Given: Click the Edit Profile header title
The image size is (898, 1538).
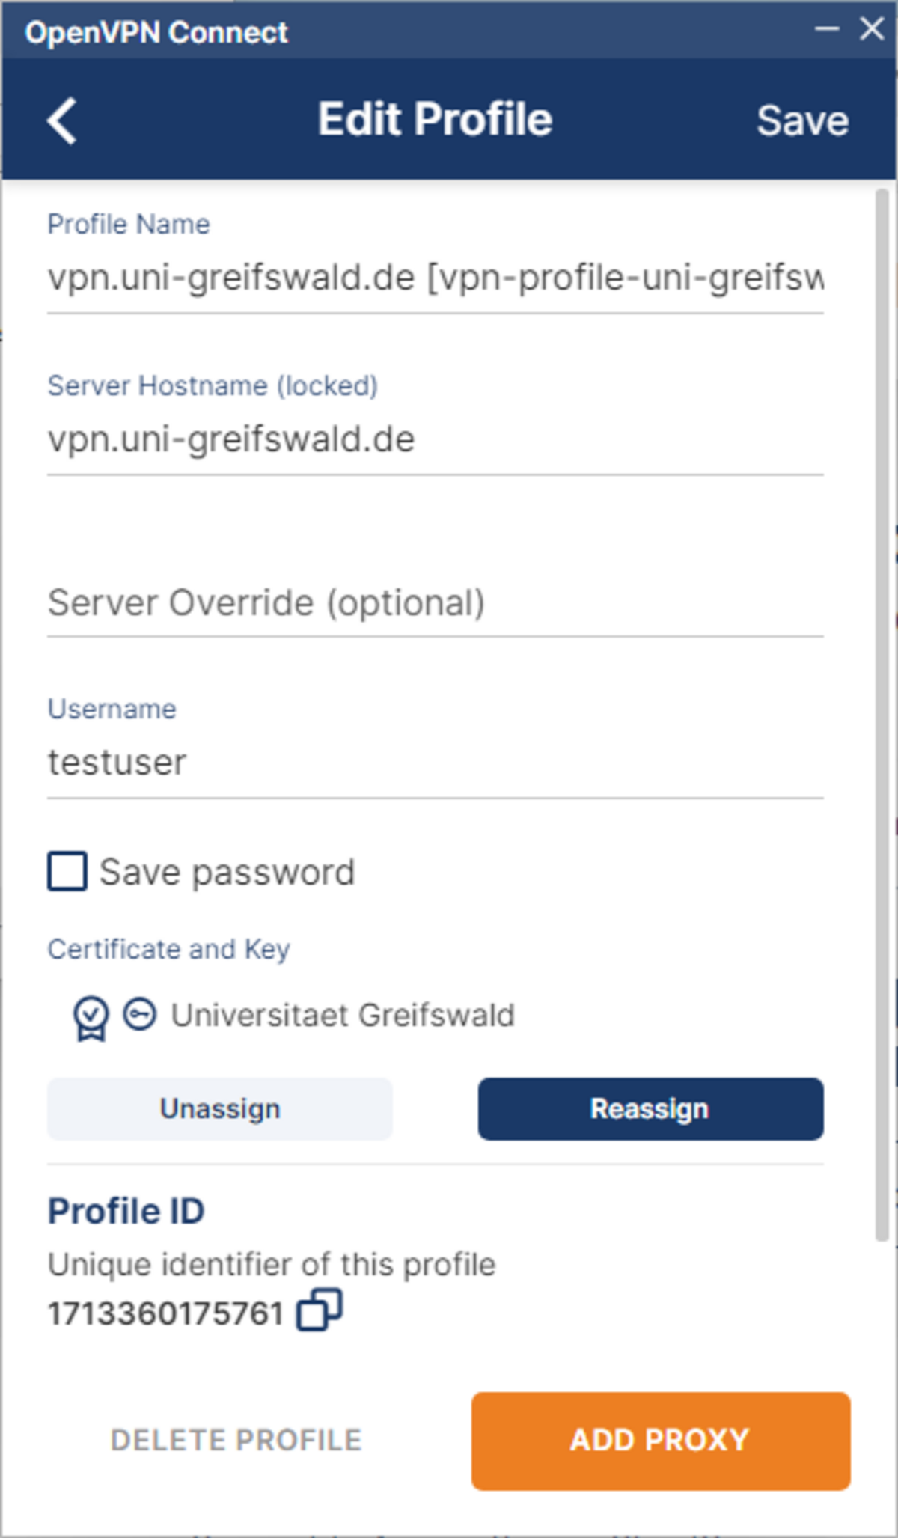Looking at the screenshot, I should (435, 119).
